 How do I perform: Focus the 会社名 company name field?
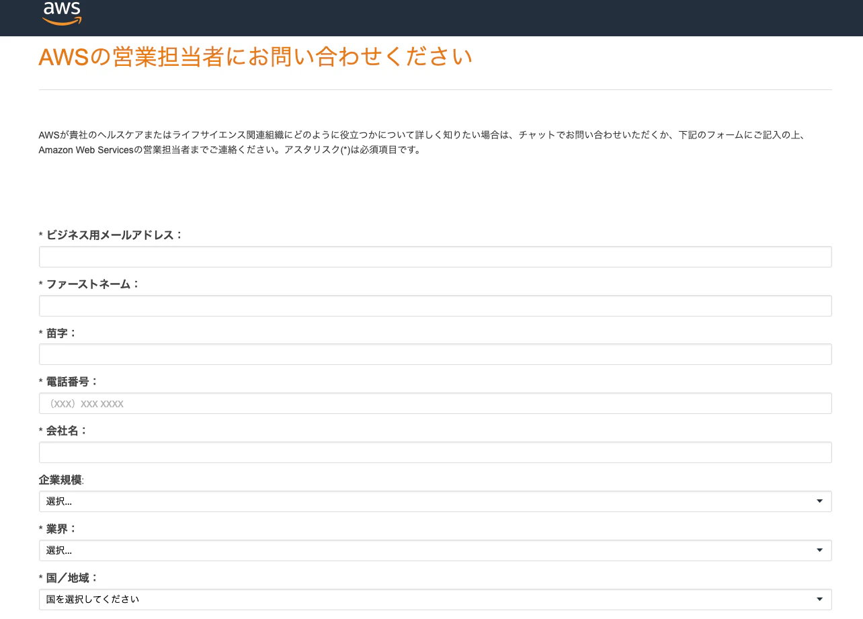(x=436, y=452)
